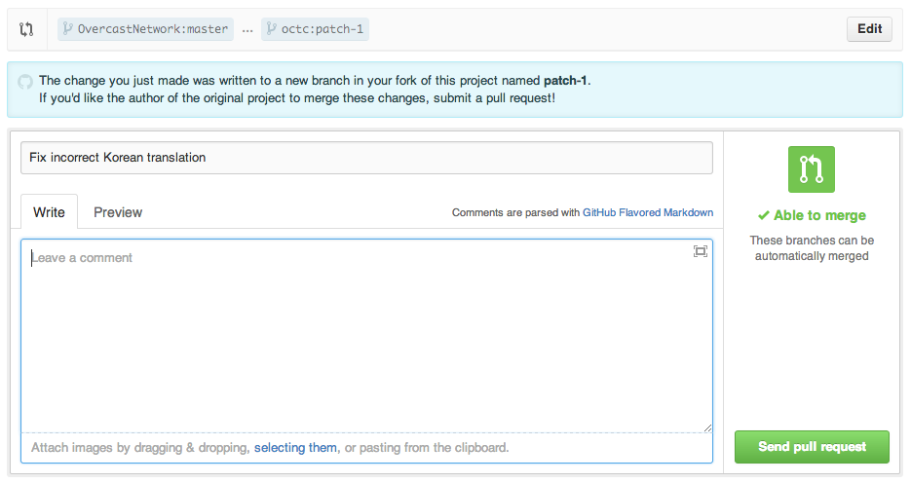Open the fullscreen editor icon in comment box
The height and width of the screenshot is (483, 911).
[700, 251]
